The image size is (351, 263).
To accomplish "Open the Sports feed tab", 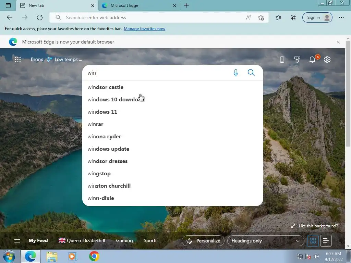I will [x=150, y=241].
